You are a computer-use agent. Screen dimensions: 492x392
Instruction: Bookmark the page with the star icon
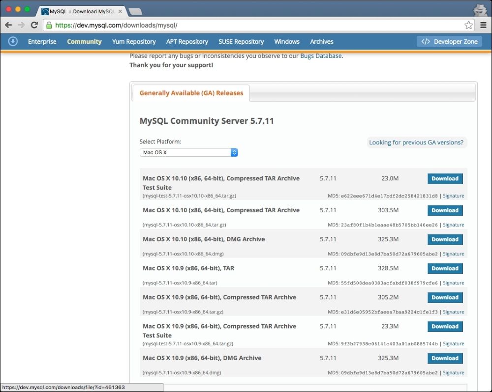click(x=468, y=25)
